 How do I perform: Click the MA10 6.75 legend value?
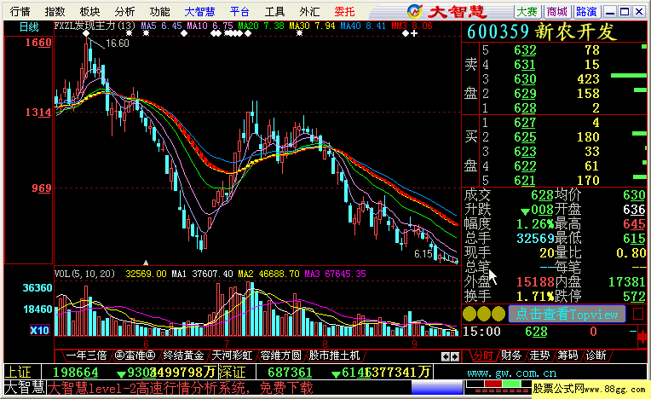(x=210, y=26)
